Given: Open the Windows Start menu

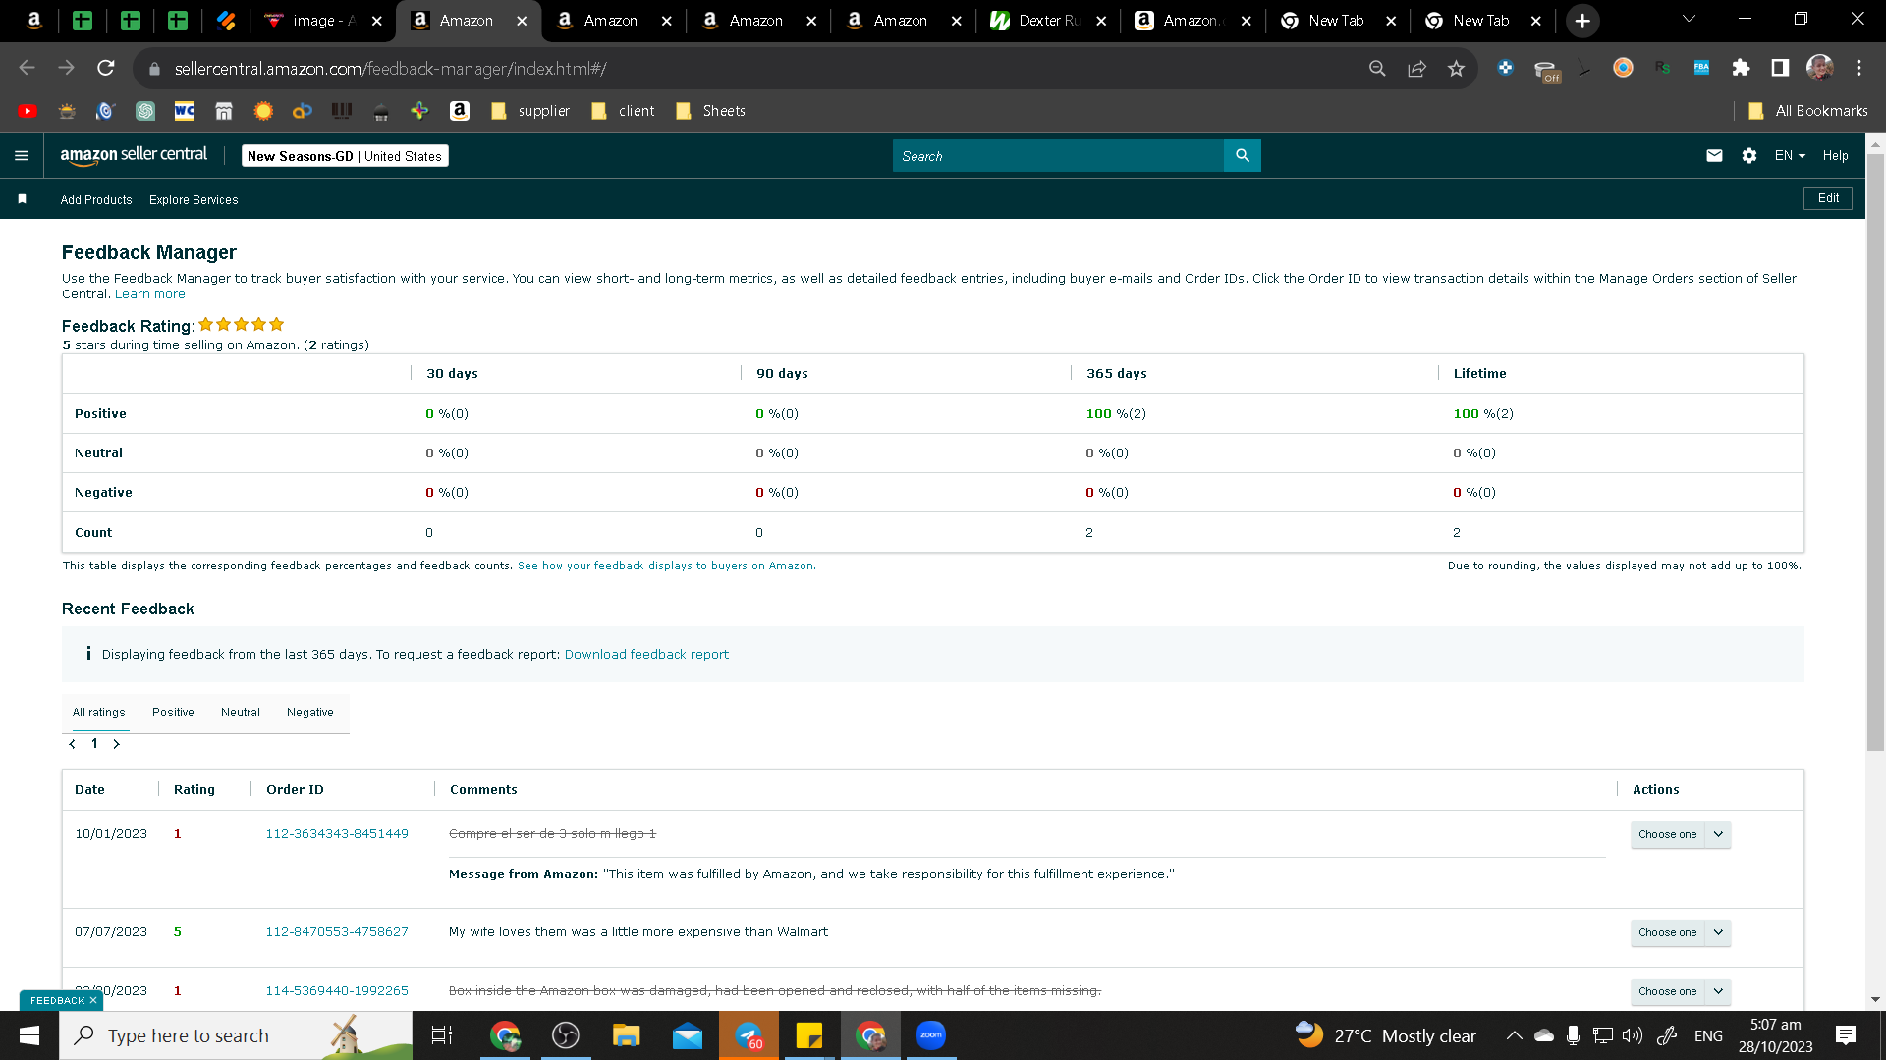Looking at the screenshot, I should coord(29,1035).
